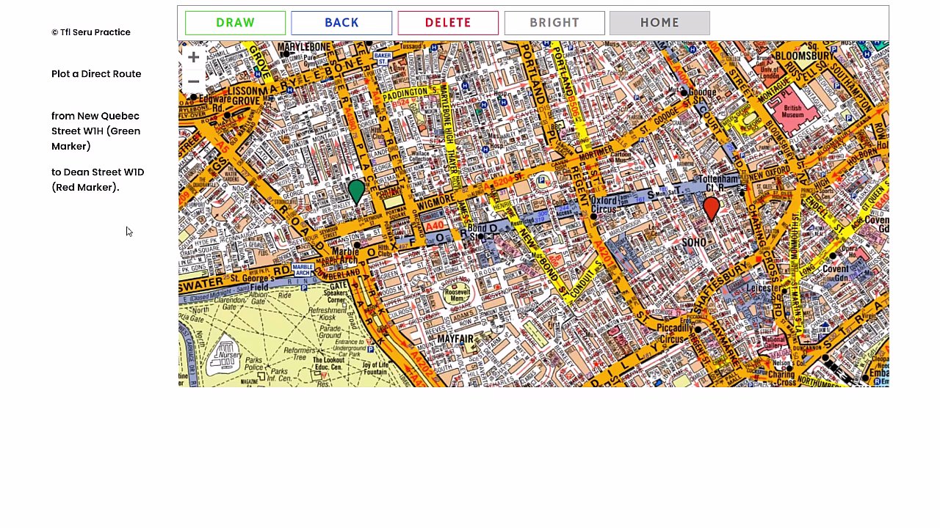The height and width of the screenshot is (528, 940).
Task: Select the green start marker on map
Action: pos(356,192)
